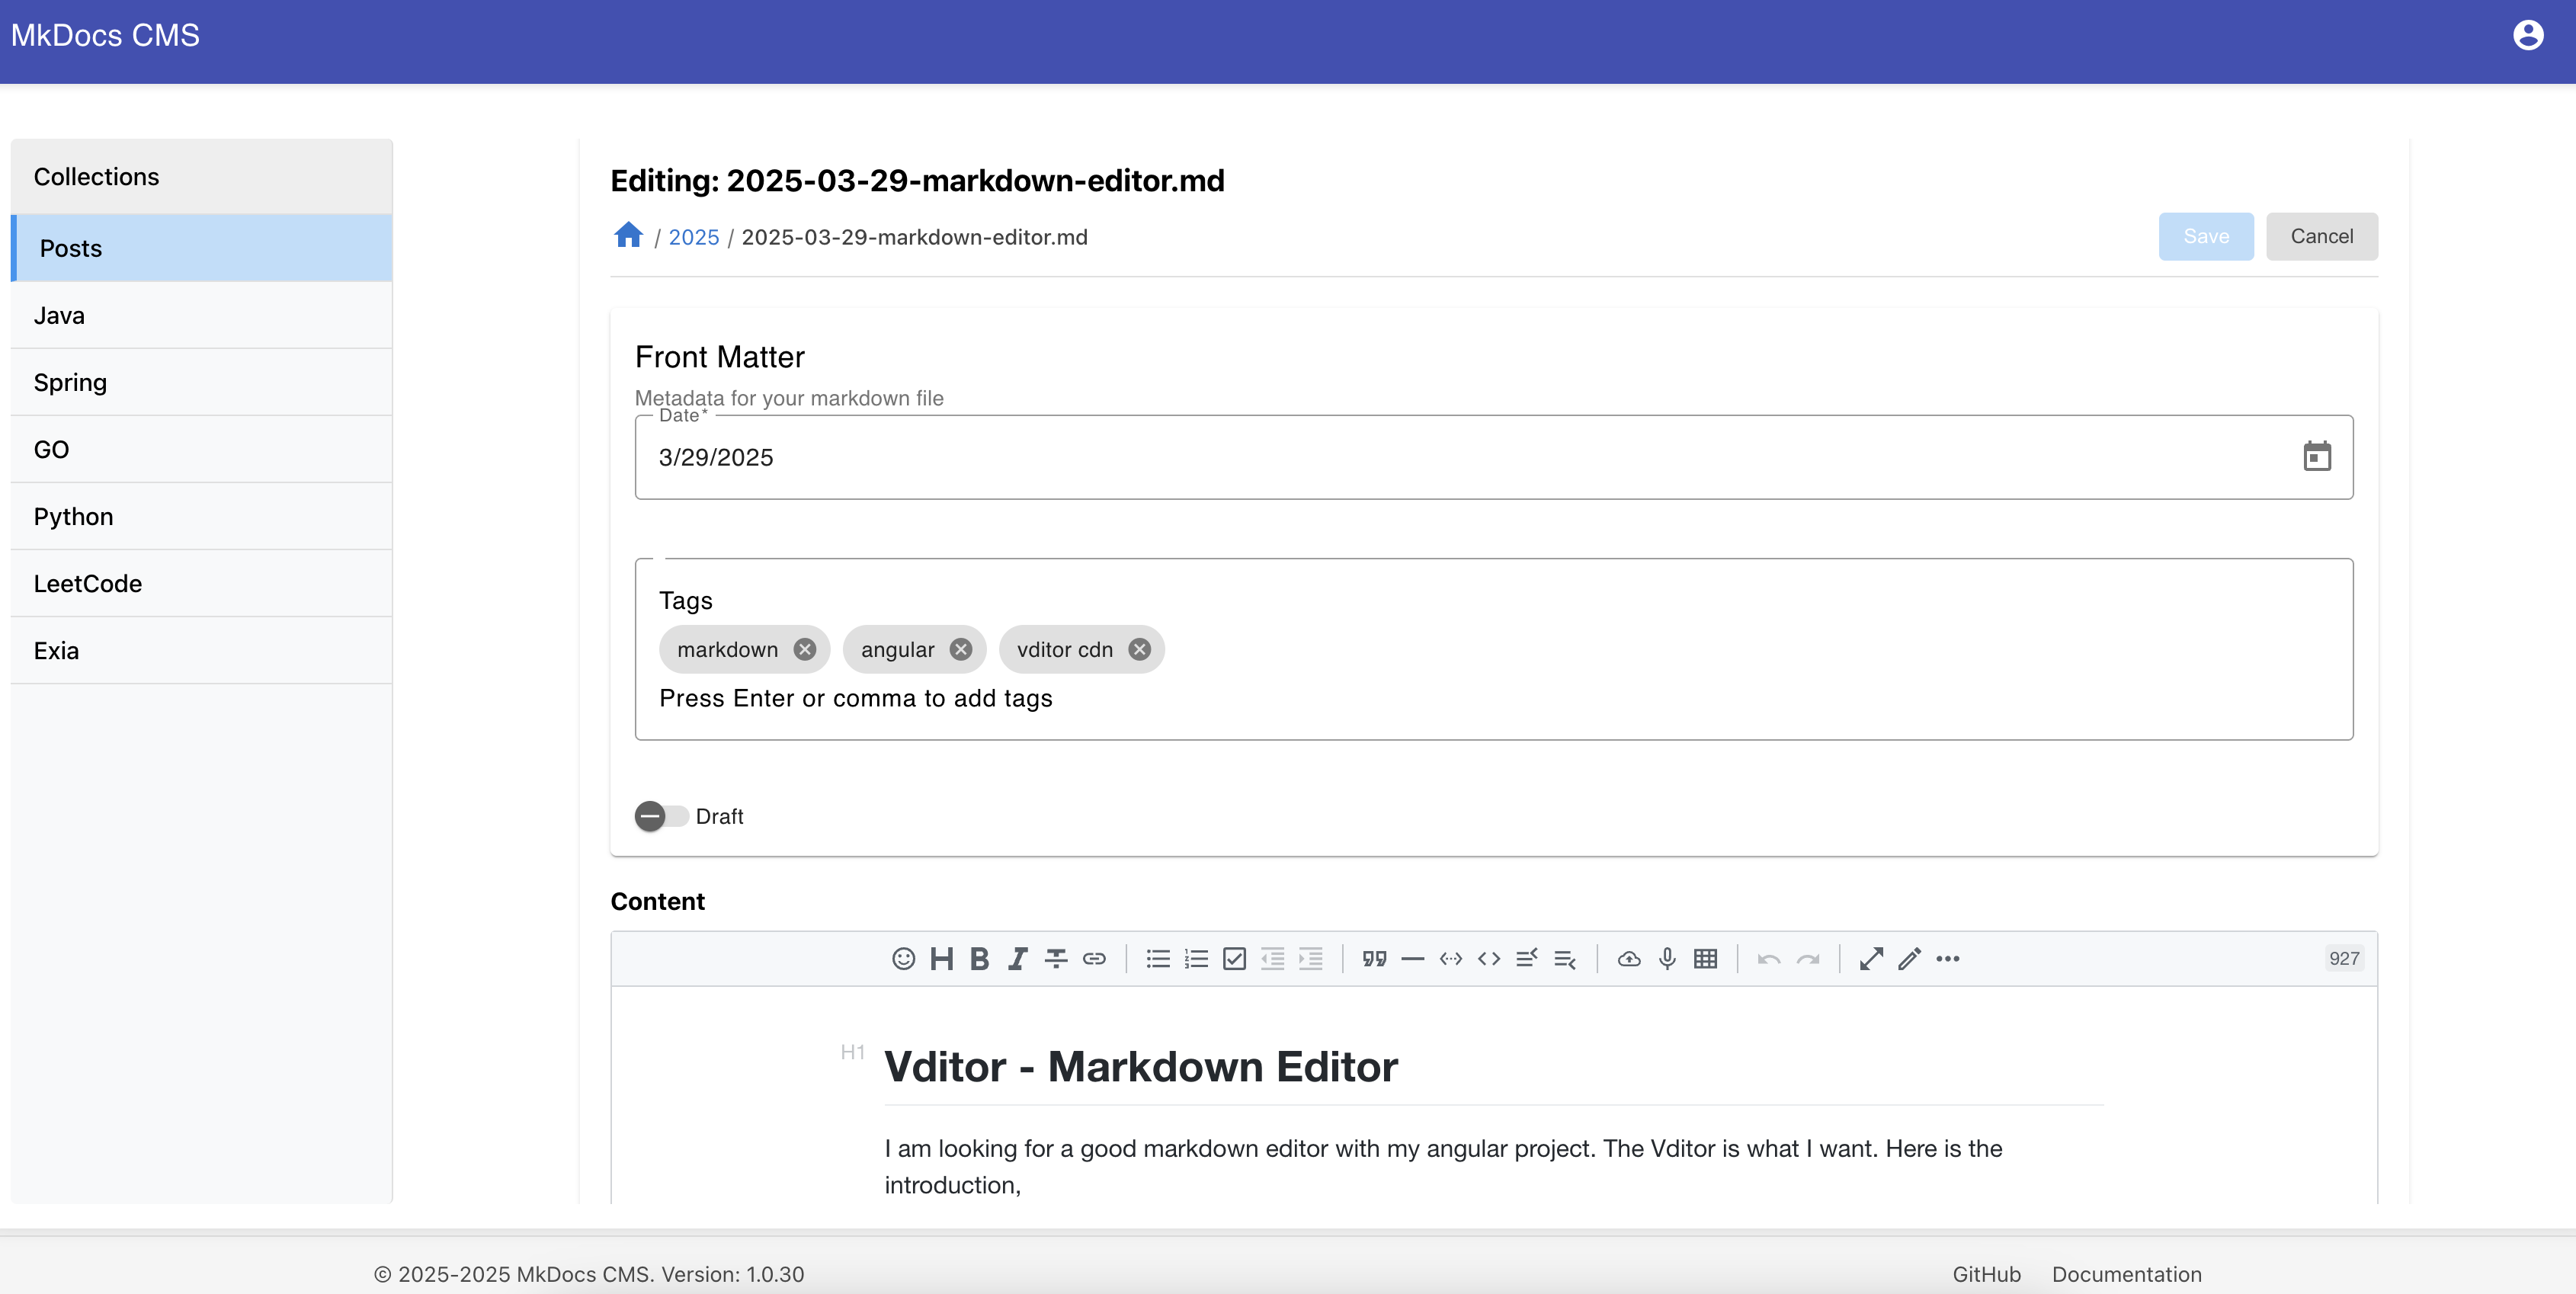Click the introduction paragraph in the editor
The height and width of the screenshot is (1294, 2576).
(x=1443, y=1166)
